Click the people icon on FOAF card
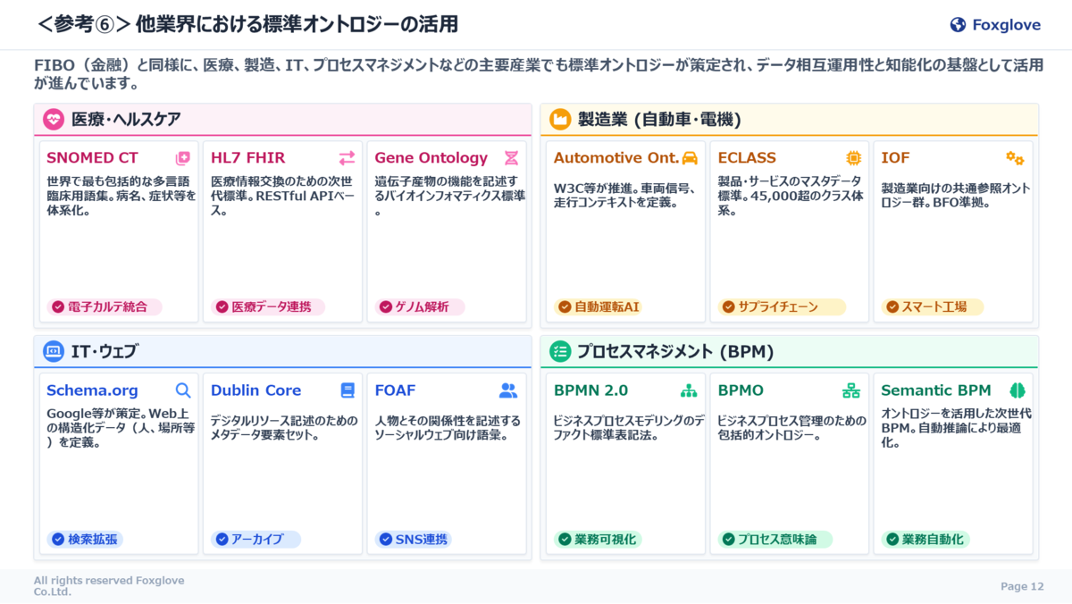Viewport: 1072px width, 604px height. coord(508,390)
